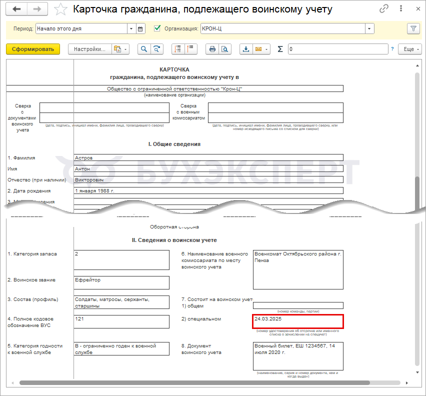Select the special registration date '24.03.2025'
426x396 pixels.
pos(298,322)
